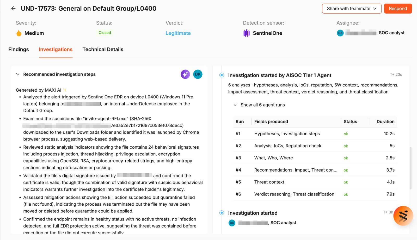Open the Share with teammate dropdown
417x240 pixels.
pos(352,9)
